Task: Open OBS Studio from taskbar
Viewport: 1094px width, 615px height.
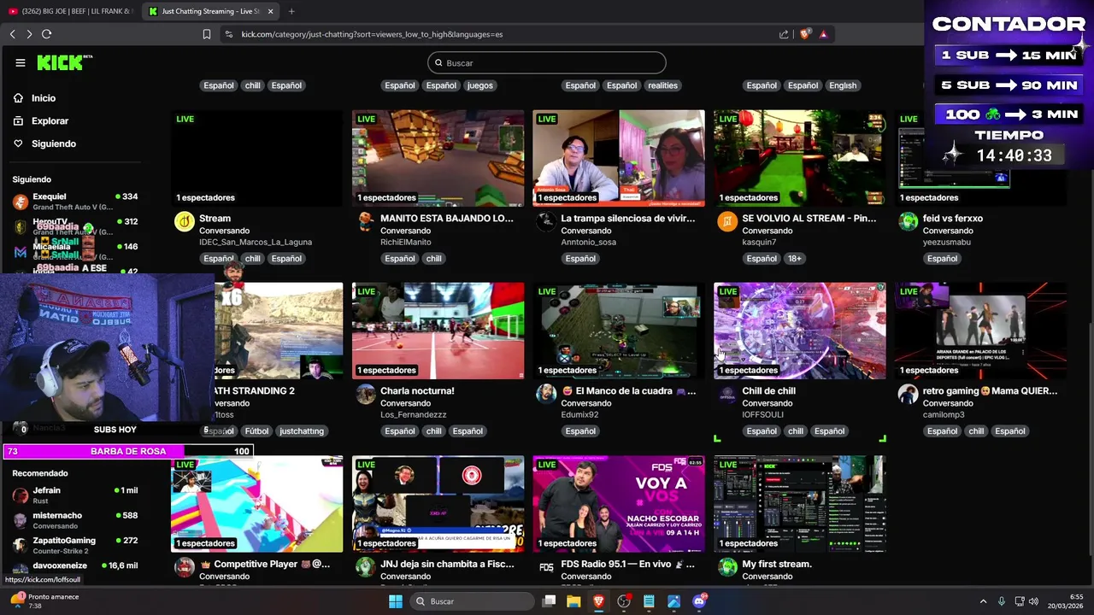Action: pyautogui.click(x=624, y=601)
